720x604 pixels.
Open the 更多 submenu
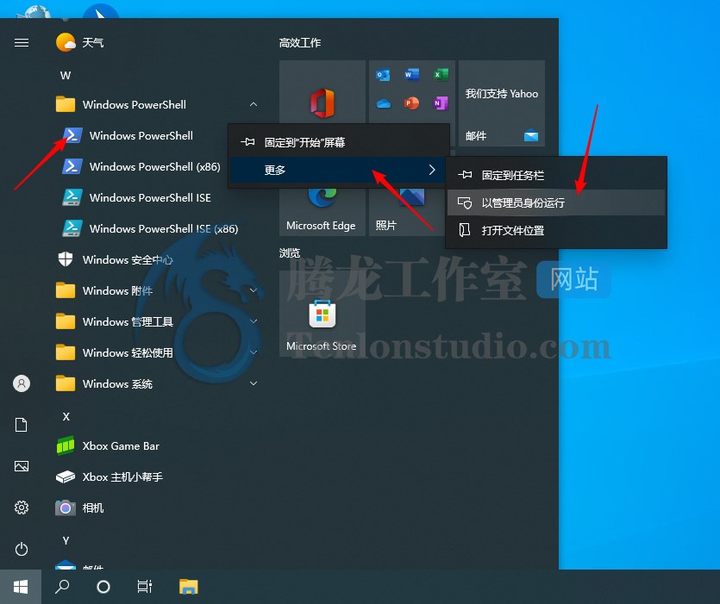[x=339, y=170]
